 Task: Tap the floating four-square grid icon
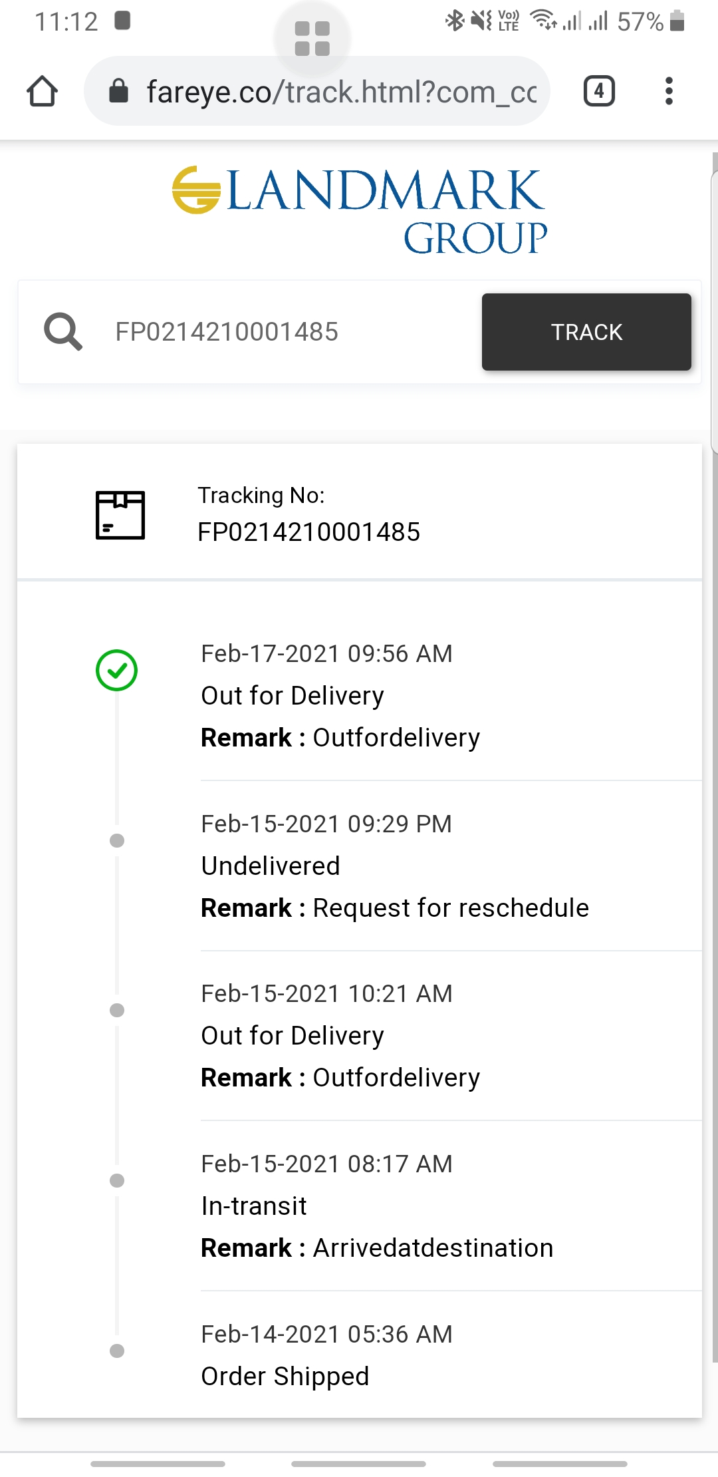pos(312,39)
